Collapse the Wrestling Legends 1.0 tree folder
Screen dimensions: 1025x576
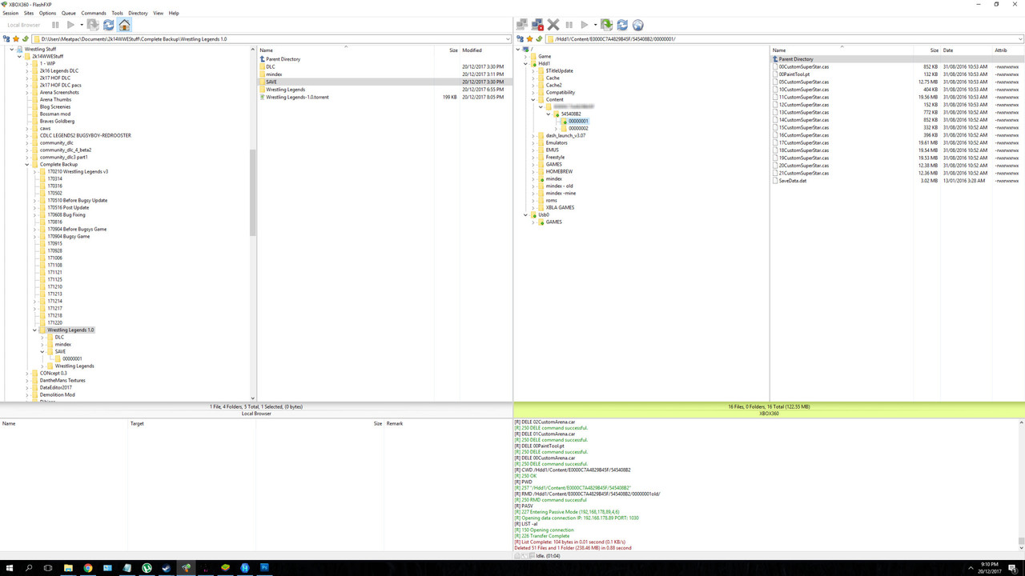[35, 330]
